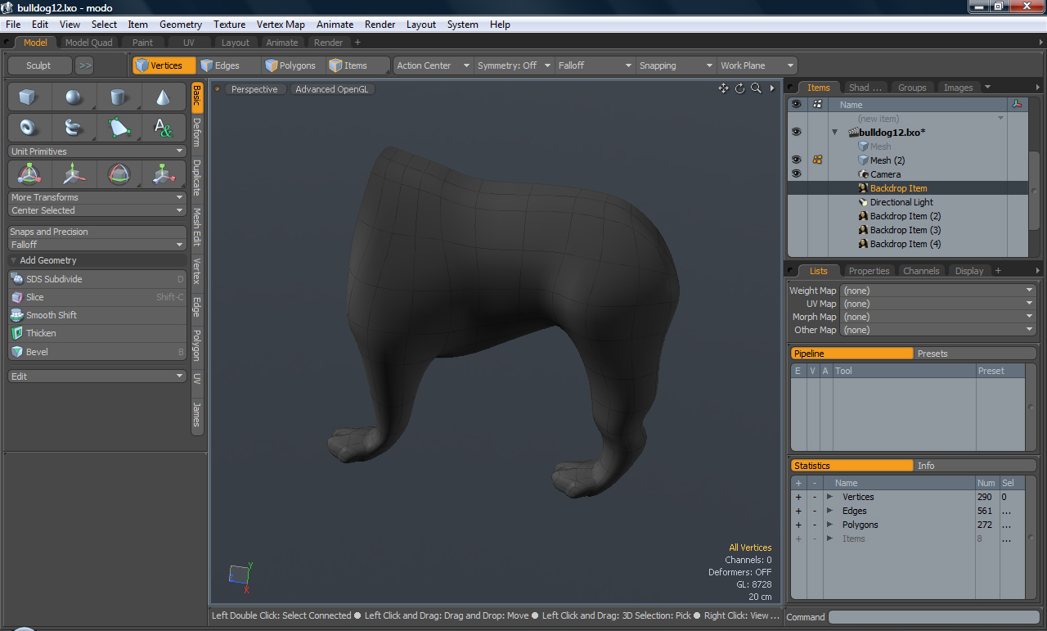Select the Text tool icon
The height and width of the screenshot is (631, 1047).
(x=163, y=128)
